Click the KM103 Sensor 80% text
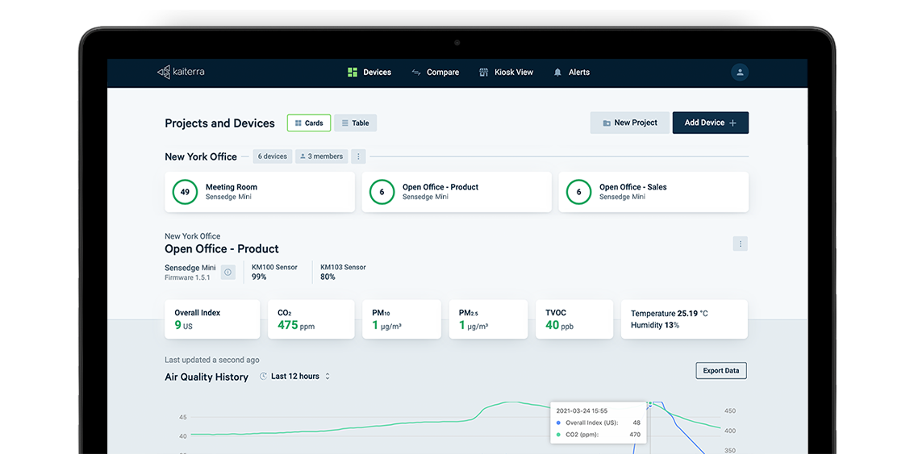The height and width of the screenshot is (454, 914). 344,273
